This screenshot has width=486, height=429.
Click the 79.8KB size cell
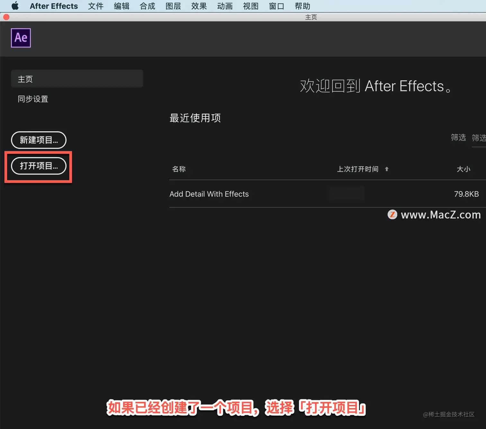(466, 194)
